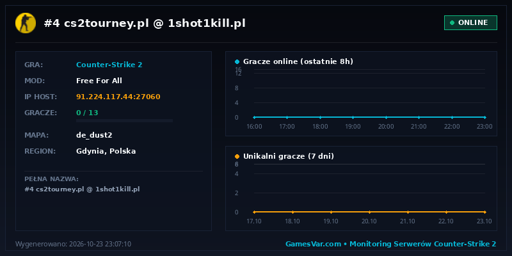
Task: Click the server title #4 cs2tourney.pl heading
Action: [x=145, y=23]
